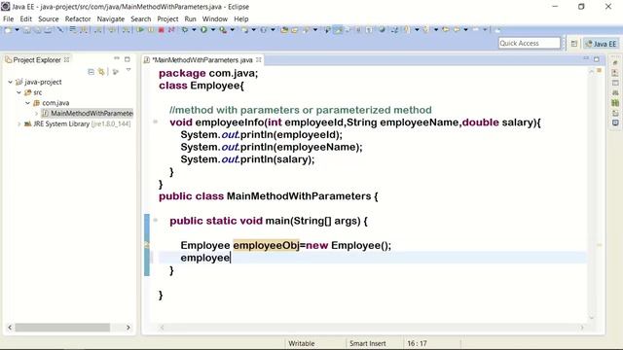Click Collapse All in Project Explorer
This screenshot has height=350, width=623.
tap(91, 72)
